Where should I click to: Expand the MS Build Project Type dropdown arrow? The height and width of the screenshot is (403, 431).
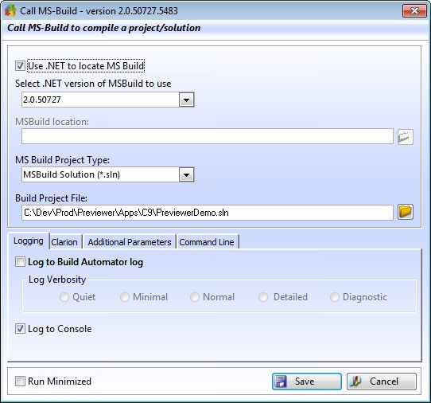tap(186, 174)
